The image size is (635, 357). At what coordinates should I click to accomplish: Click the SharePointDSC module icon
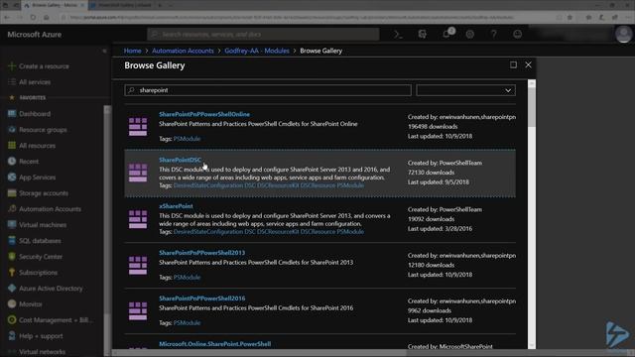[x=138, y=173]
